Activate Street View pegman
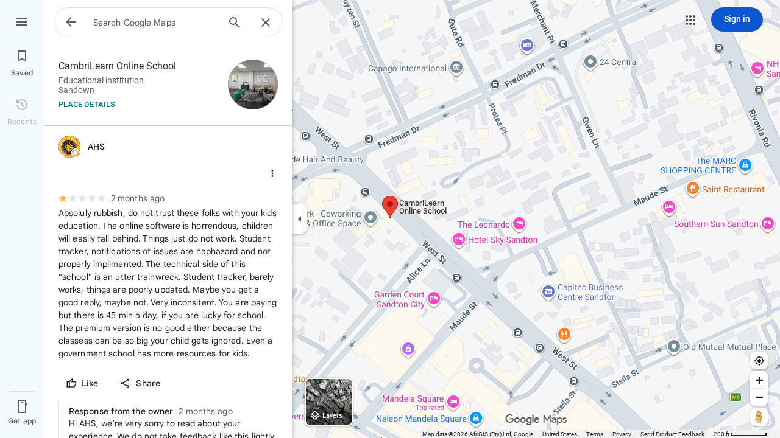This screenshot has width=780, height=438. coord(759,417)
